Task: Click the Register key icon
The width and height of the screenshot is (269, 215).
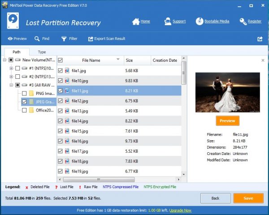Action: 243,21
